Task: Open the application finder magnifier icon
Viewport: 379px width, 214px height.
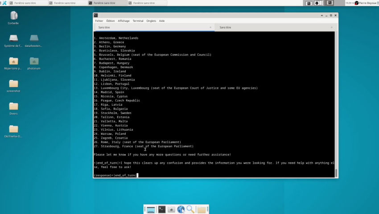Action: click(190, 210)
